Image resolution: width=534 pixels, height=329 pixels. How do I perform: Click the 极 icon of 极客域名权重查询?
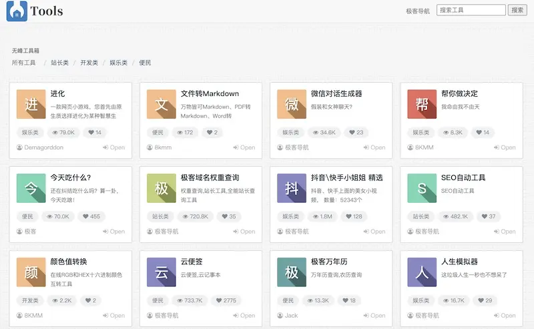click(x=162, y=188)
